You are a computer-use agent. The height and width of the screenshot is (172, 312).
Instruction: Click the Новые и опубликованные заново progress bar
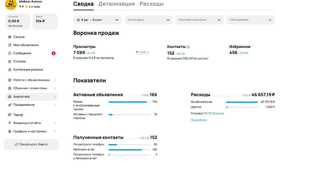pyautogui.click(x=129, y=102)
